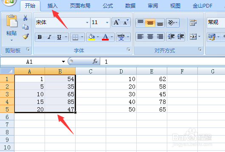The height and width of the screenshot is (152, 225).
Task: Select cell containing 85
Action: pos(60,102)
